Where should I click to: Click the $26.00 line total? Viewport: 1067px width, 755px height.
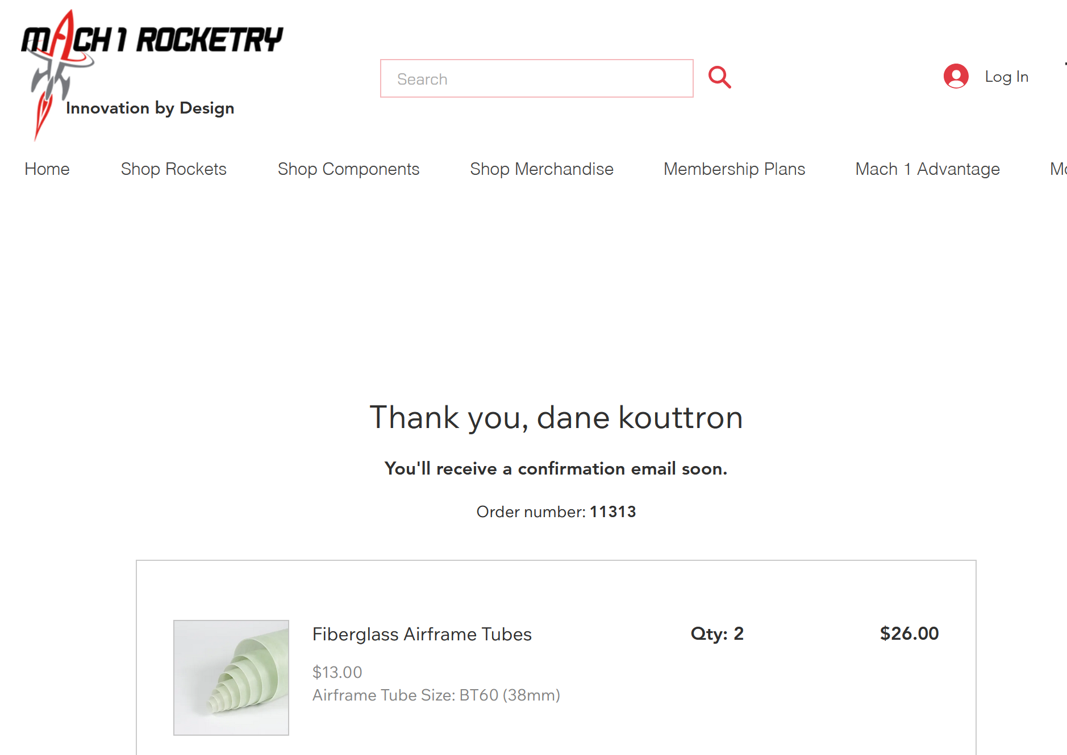coord(909,634)
